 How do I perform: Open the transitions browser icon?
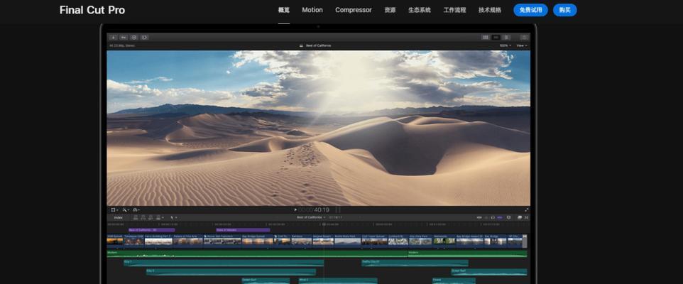point(526,217)
